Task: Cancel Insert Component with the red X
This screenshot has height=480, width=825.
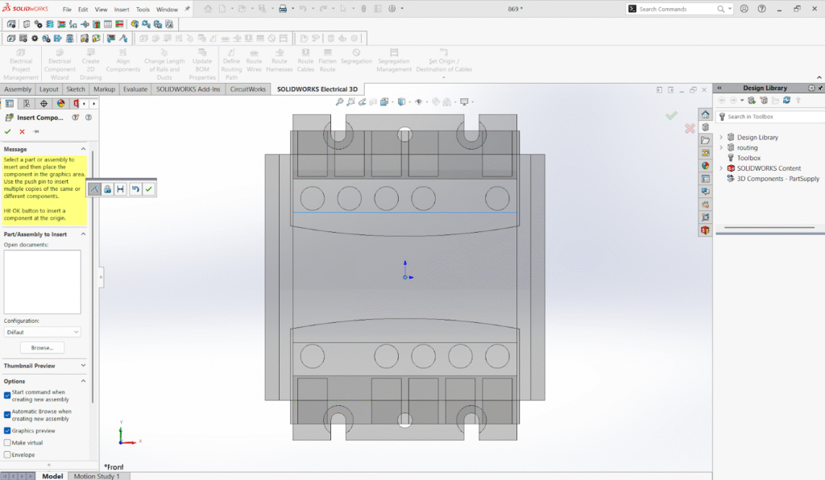Action: coord(22,131)
